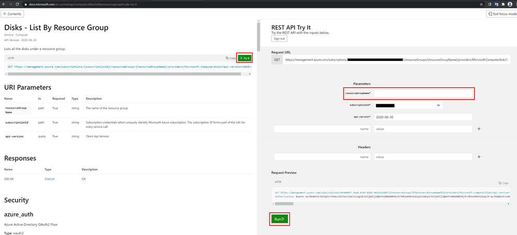The height and width of the screenshot is (235, 517).
Task: Copy the HTTP request code snippet
Action: point(231,58)
